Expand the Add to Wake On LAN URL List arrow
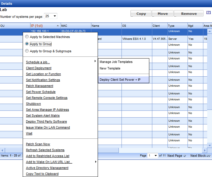 tap(96, 162)
